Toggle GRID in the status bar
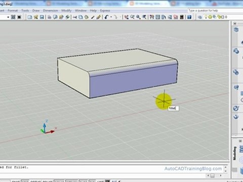Screen dimensions: 243x182 [x=25, y=181]
